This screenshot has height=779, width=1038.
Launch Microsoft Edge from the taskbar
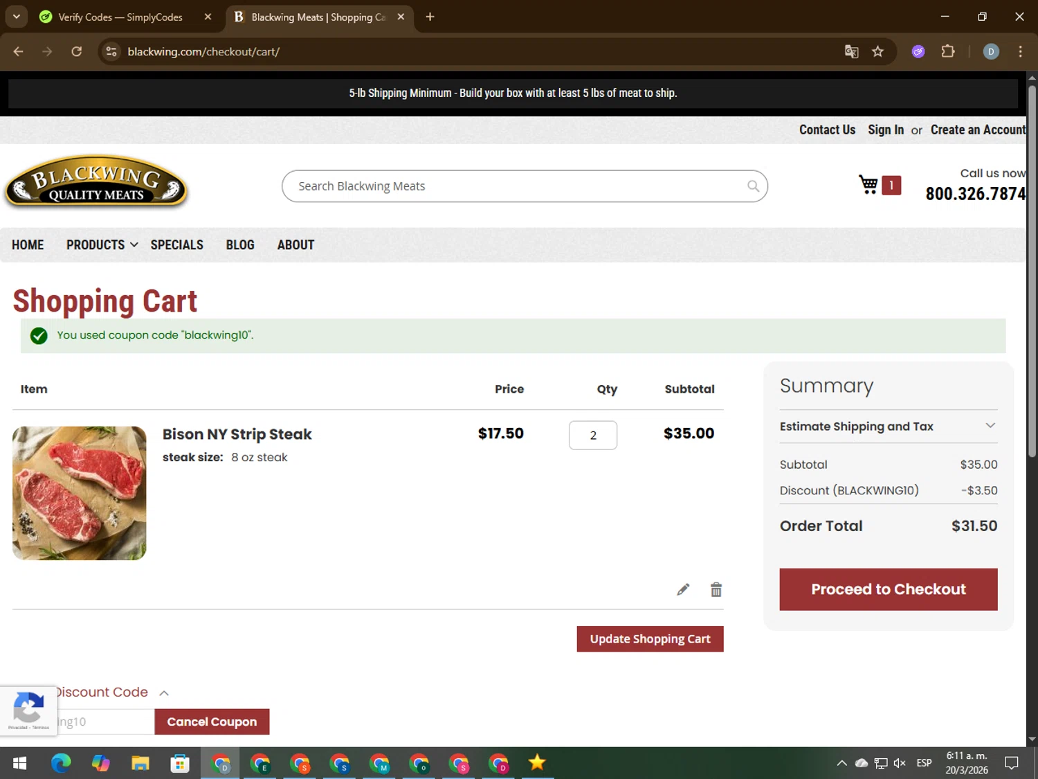[x=61, y=763]
